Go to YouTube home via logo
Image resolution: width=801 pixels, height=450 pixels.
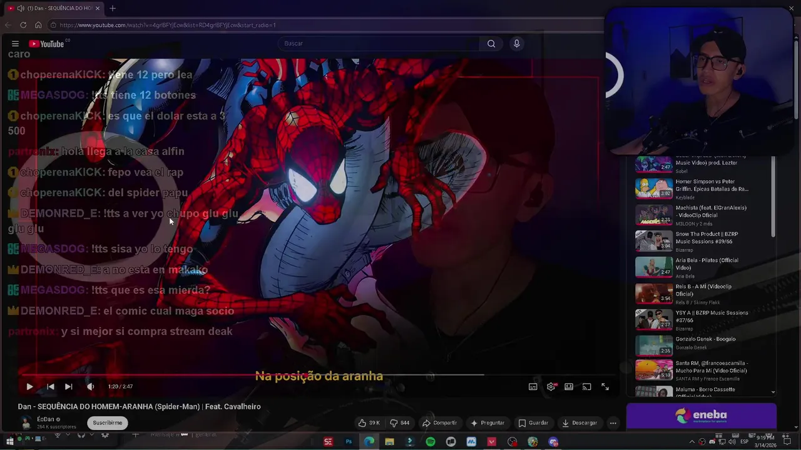46,44
